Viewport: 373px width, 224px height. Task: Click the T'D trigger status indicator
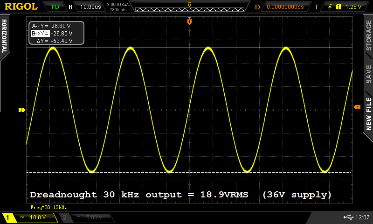tap(55, 7)
